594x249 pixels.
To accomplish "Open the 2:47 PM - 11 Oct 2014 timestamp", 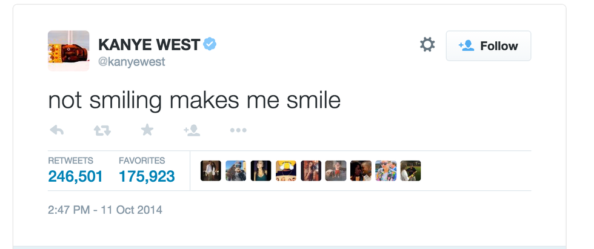I will 105,210.
